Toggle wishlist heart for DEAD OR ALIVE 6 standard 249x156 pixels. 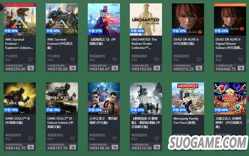[199, 59]
